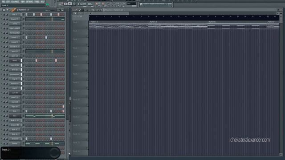Select the dirty 02 channel button
This screenshot has height=160, width=285.
[15, 70]
